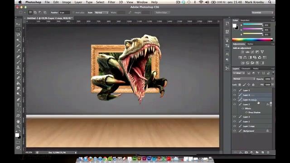Click the toolbox foreground color swatch
This screenshot has width=290, height=163.
click(17, 135)
